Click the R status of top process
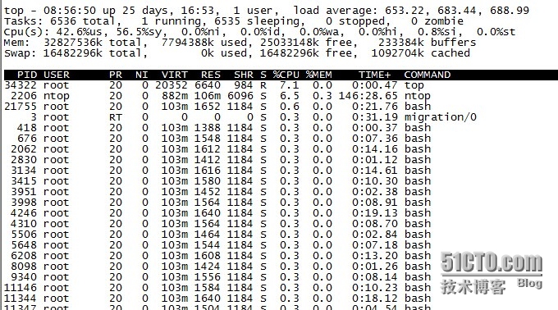 263,85
